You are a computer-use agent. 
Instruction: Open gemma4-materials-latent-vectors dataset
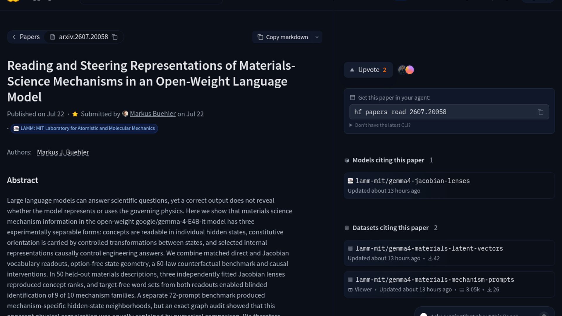pyautogui.click(x=429, y=248)
